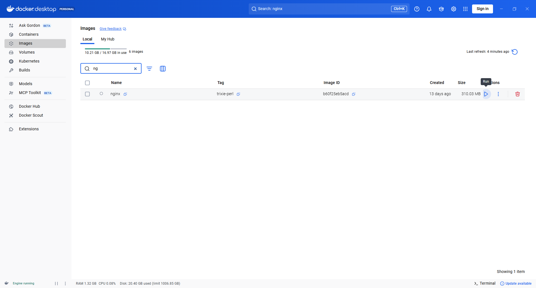Open Ask Gordon in sidebar
This screenshot has width=536, height=288.
pos(35,25)
